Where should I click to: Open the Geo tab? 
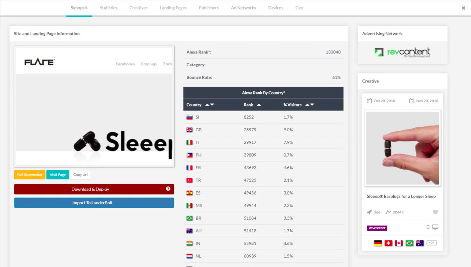(x=299, y=8)
